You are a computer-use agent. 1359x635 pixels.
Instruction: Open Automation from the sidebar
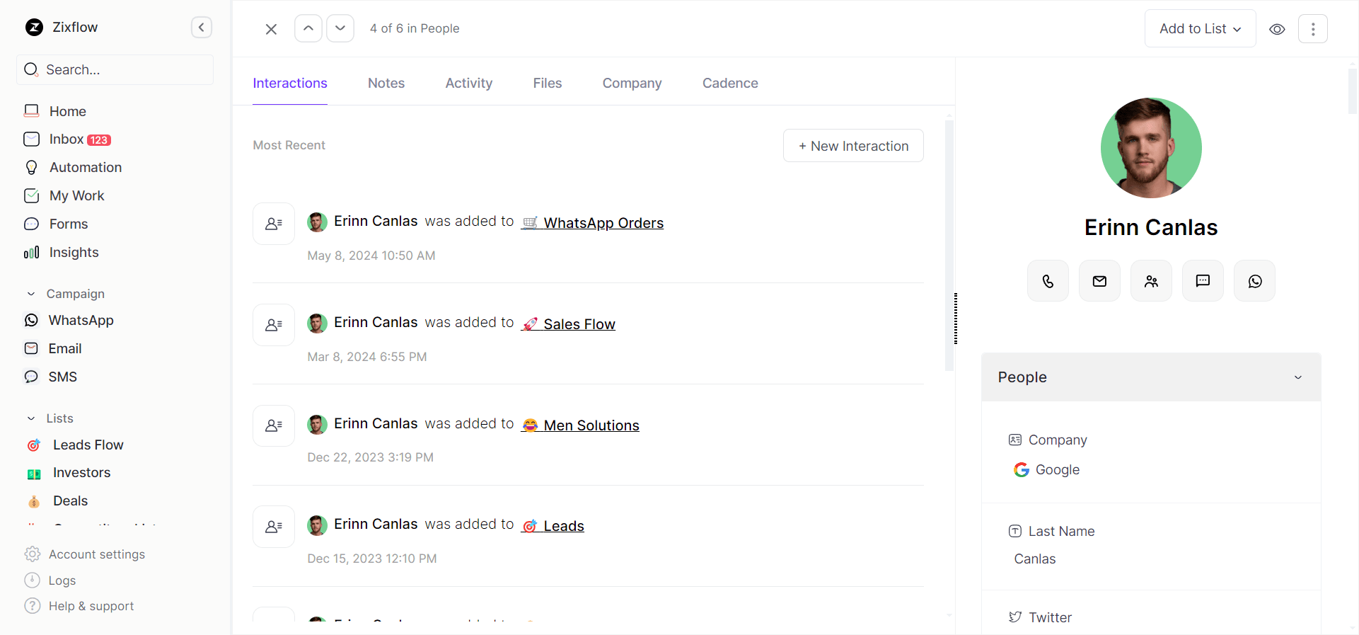85,168
